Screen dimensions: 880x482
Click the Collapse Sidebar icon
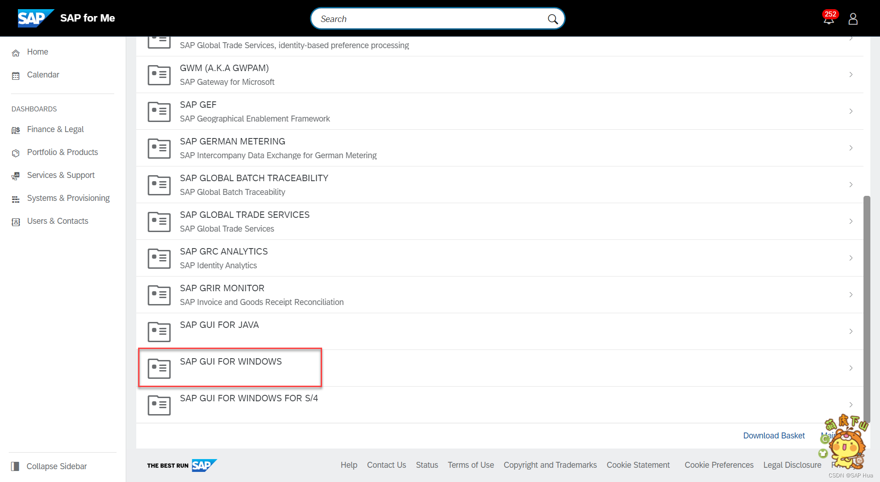15,466
